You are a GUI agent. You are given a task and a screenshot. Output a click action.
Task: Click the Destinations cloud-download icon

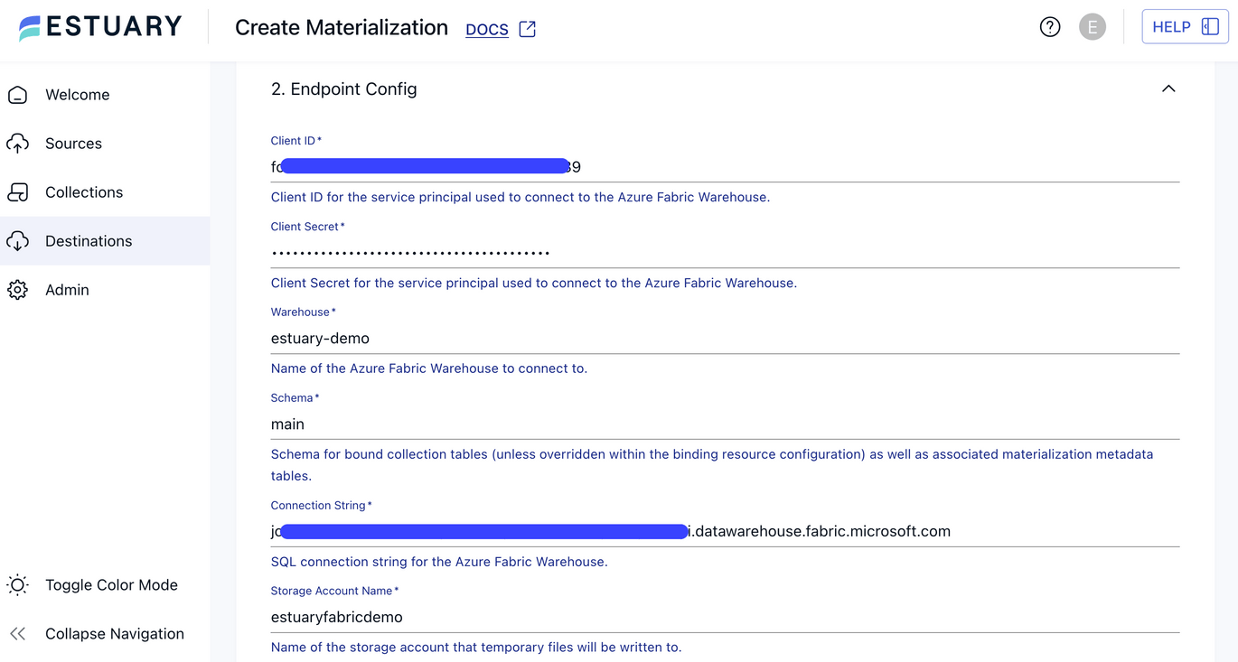point(18,240)
